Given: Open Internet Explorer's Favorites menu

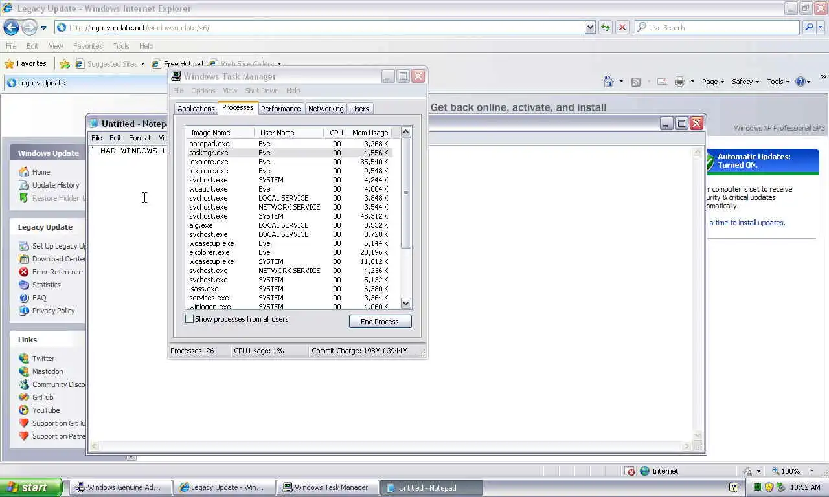Looking at the screenshot, I should point(87,46).
